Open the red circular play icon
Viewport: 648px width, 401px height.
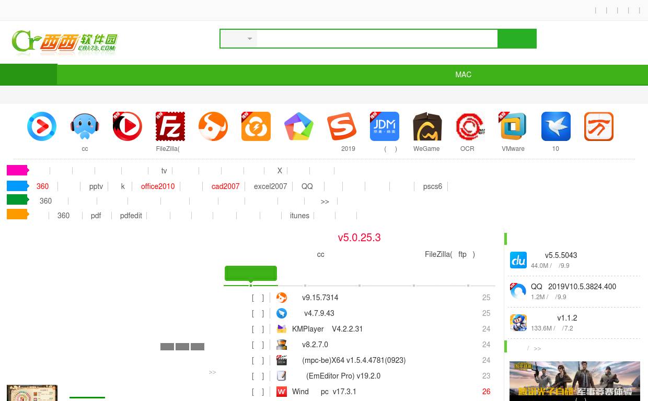128,126
